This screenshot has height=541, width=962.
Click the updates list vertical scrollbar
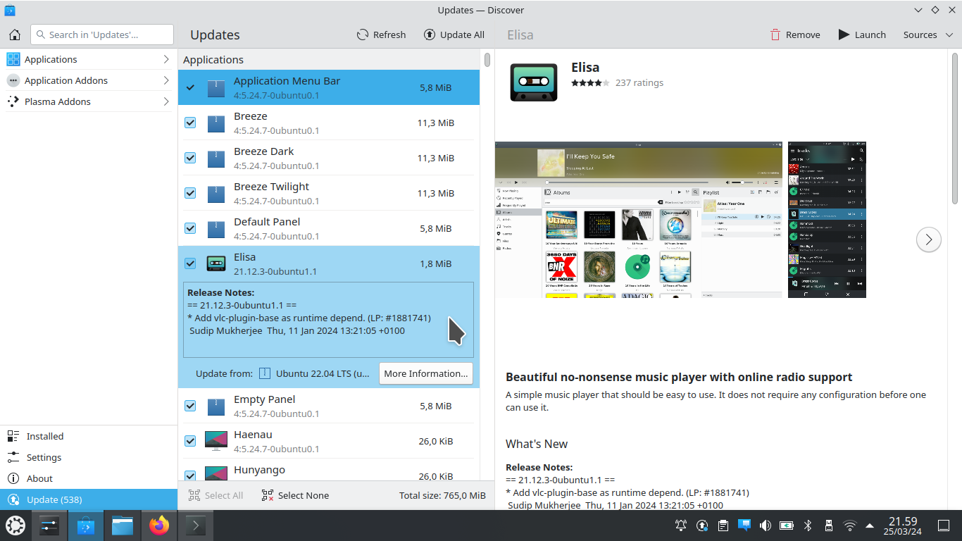tap(487, 61)
